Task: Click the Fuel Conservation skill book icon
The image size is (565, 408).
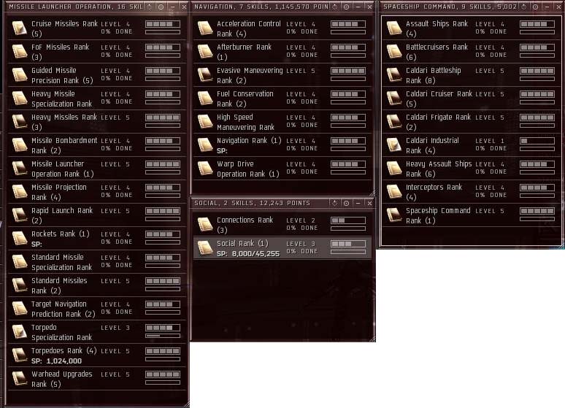Action: (x=205, y=98)
